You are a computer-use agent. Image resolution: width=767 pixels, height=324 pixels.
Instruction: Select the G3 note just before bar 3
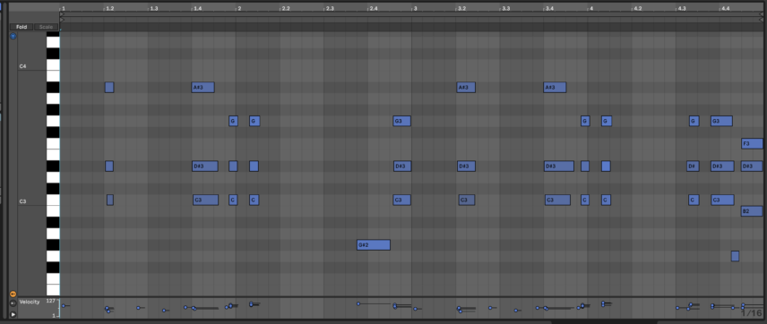click(x=402, y=121)
